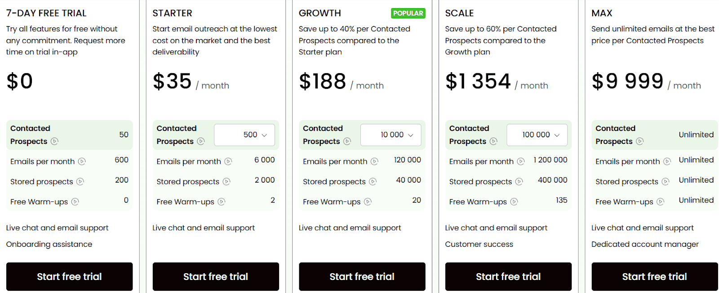Select the Starter plan heading
The height and width of the screenshot is (293, 719).
pyautogui.click(x=172, y=13)
